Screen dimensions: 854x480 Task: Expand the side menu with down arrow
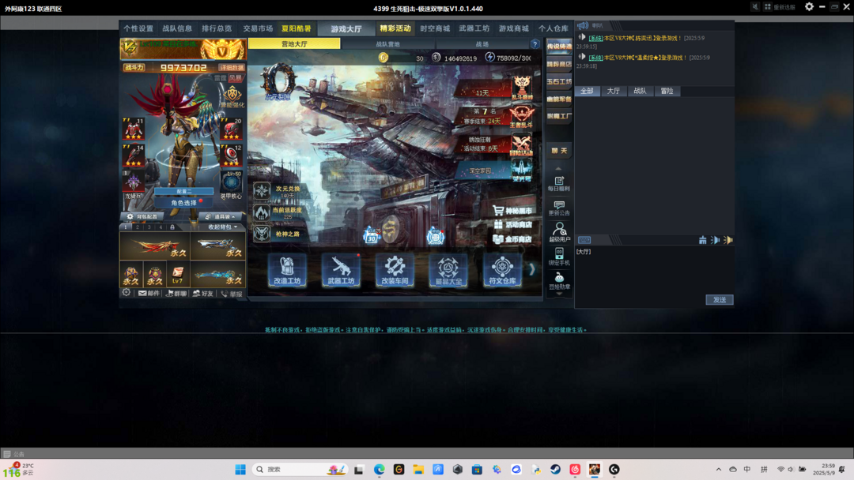click(559, 294)
